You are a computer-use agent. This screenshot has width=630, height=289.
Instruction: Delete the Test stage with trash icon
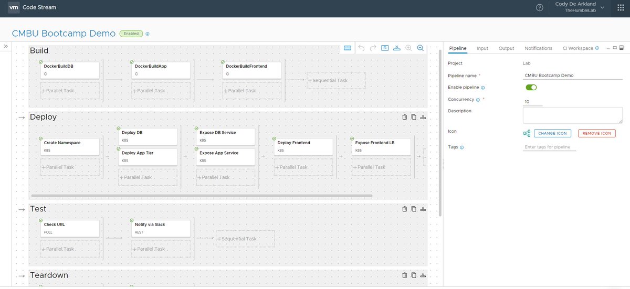click(405, 209)
